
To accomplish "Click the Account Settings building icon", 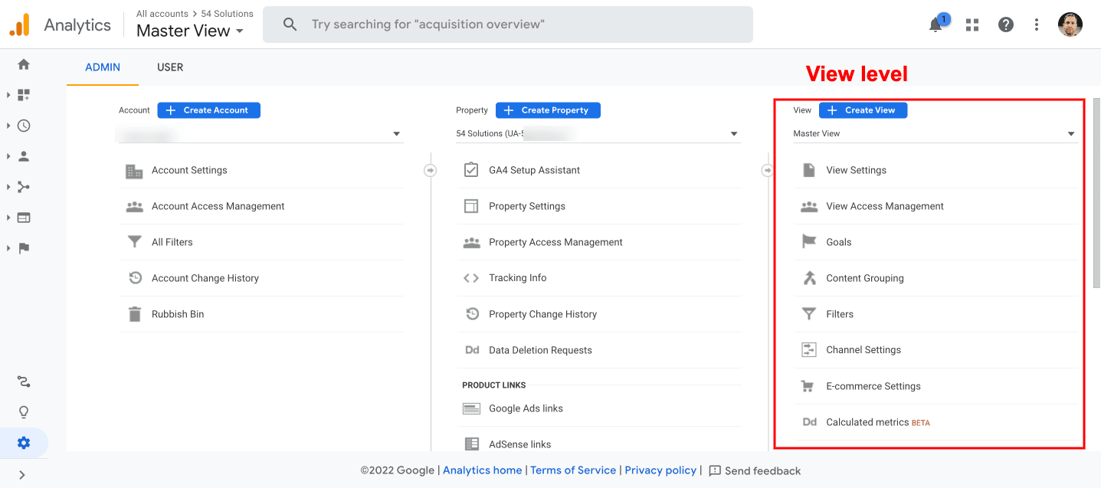I will coord(134,171).
